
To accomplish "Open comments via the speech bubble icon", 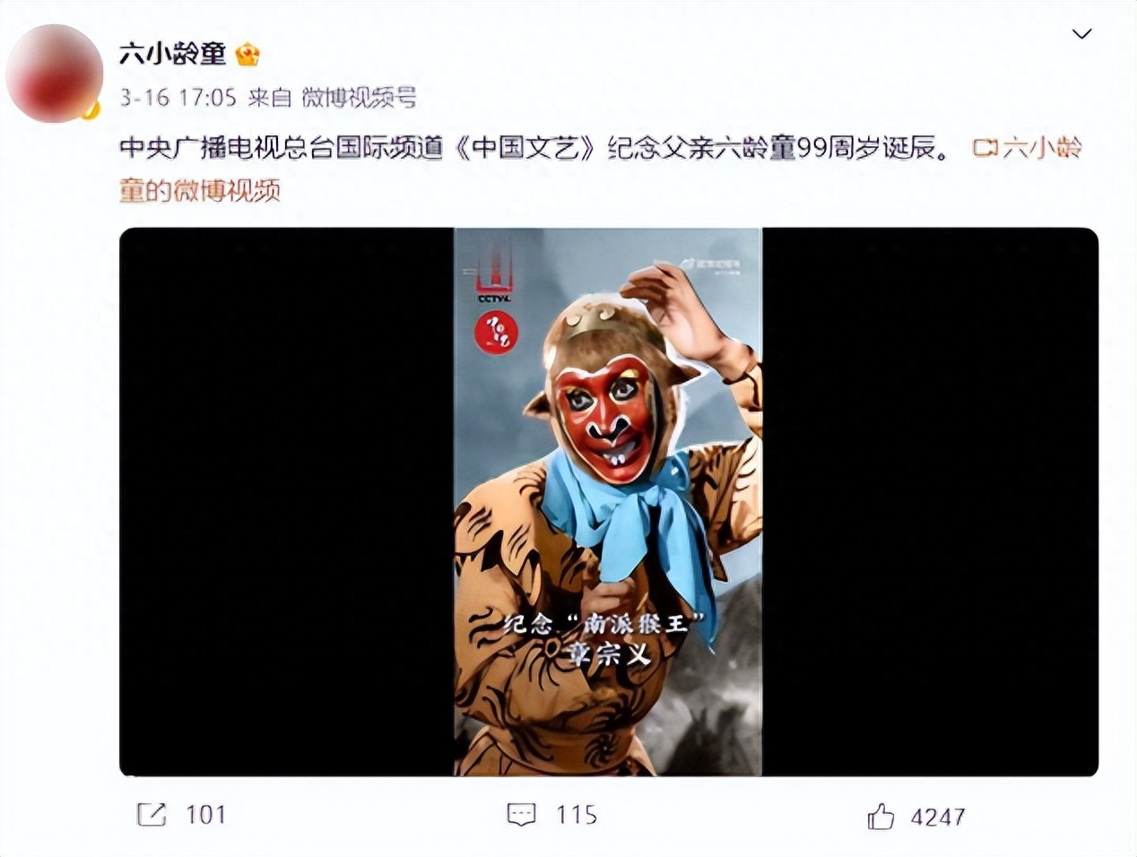I will (x=522, y=814).
